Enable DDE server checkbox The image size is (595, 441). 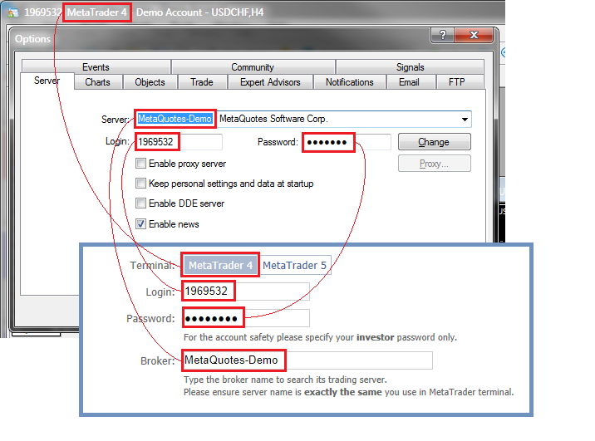140,203
